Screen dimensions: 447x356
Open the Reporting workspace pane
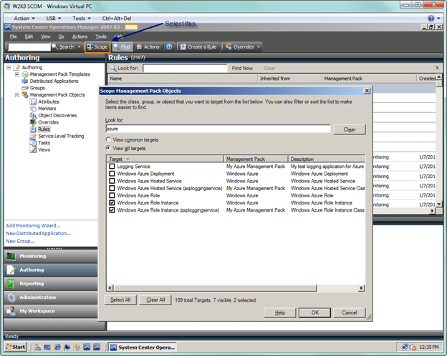click(x=51, y=283)
